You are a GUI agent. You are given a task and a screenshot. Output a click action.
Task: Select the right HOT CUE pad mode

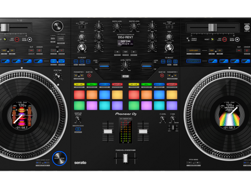134,84
